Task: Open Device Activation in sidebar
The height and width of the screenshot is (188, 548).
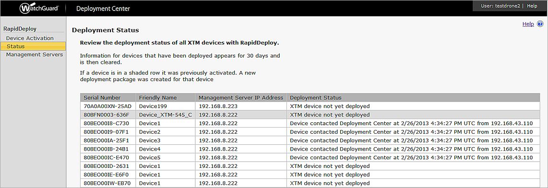Action: [30, 38]
